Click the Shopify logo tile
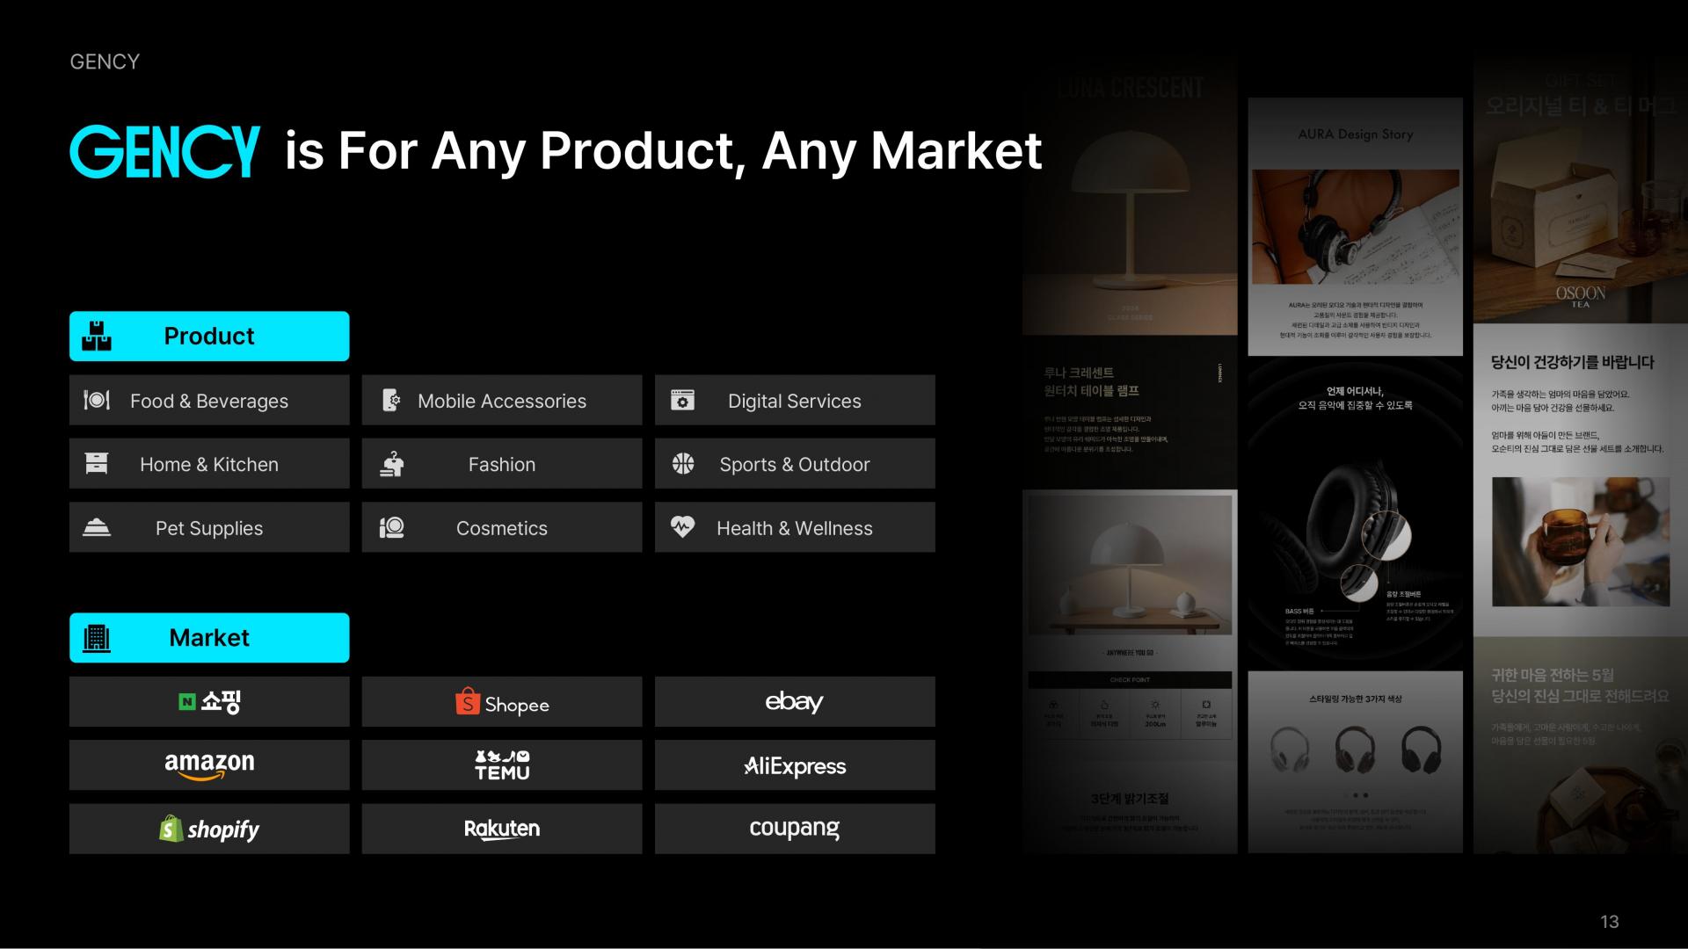The height and width of the screenshot is (949, 1688). 209,829
